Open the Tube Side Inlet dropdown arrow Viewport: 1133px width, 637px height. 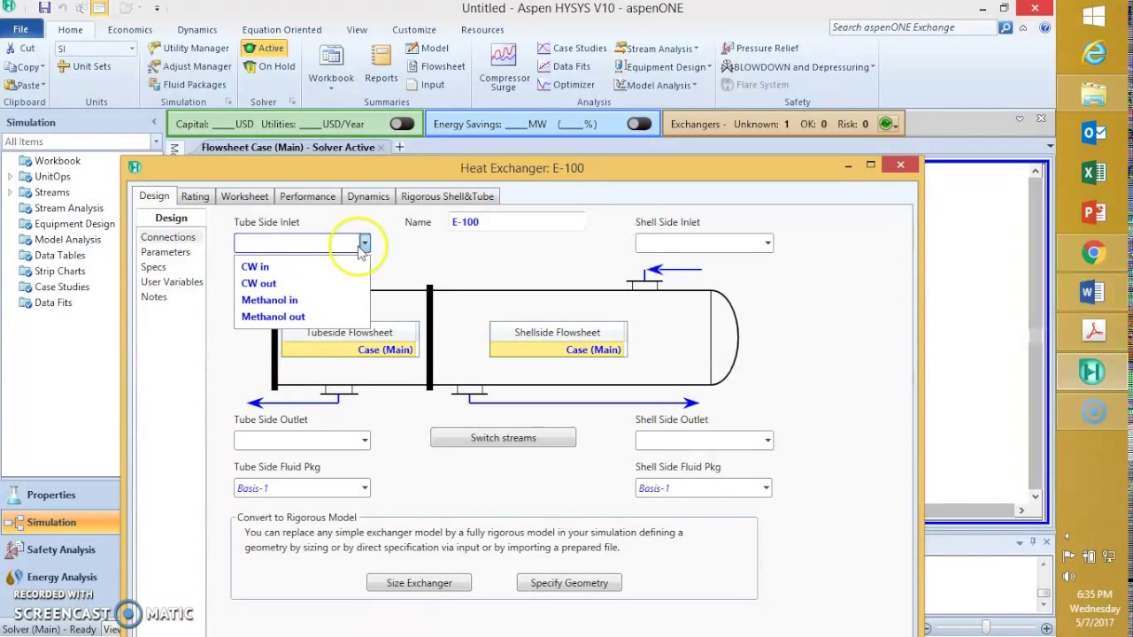364,243
